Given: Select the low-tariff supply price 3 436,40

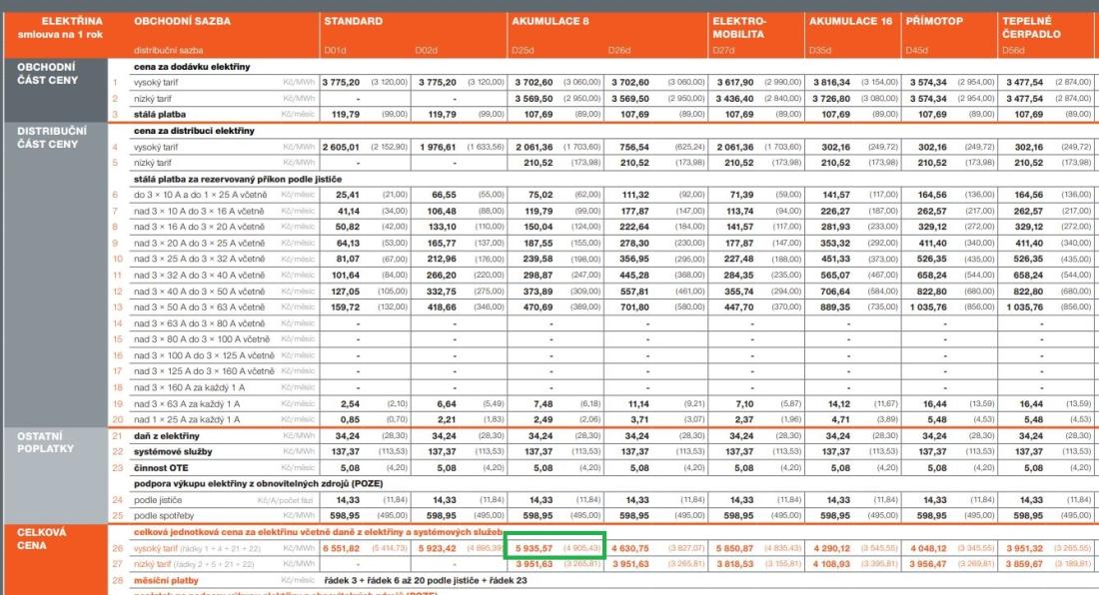Looking at the screenshot, I should click(x=734, y=99).
